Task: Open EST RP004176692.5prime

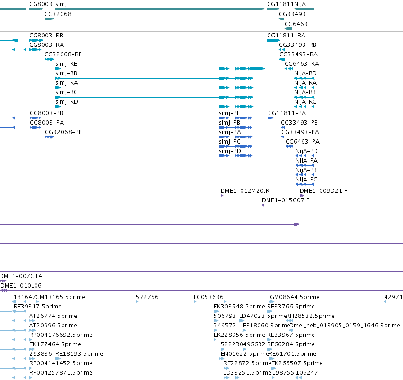Action: click(61, 335)
